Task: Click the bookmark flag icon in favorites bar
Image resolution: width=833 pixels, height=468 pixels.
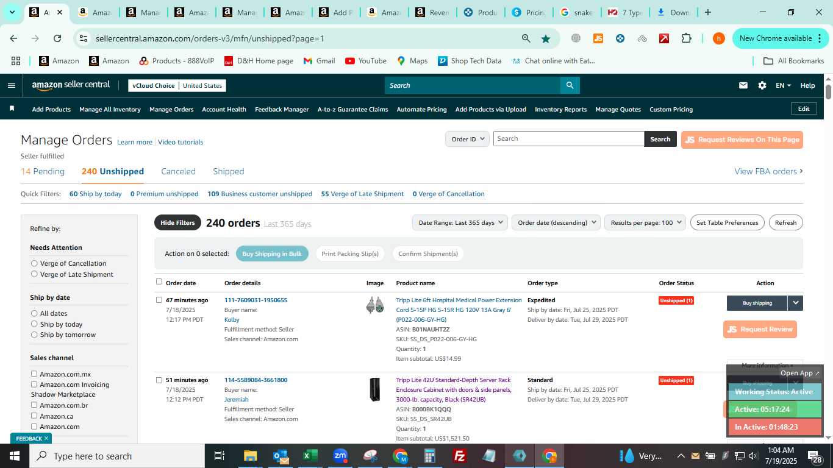Action: click(12, 108)
